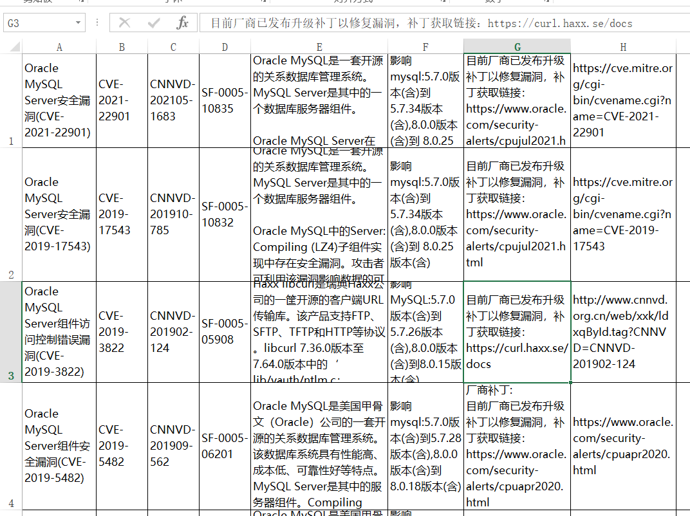Click cell CNNVD-201910-785
The width and height of the screenshot is (690, 516).
tap(173, 215)
